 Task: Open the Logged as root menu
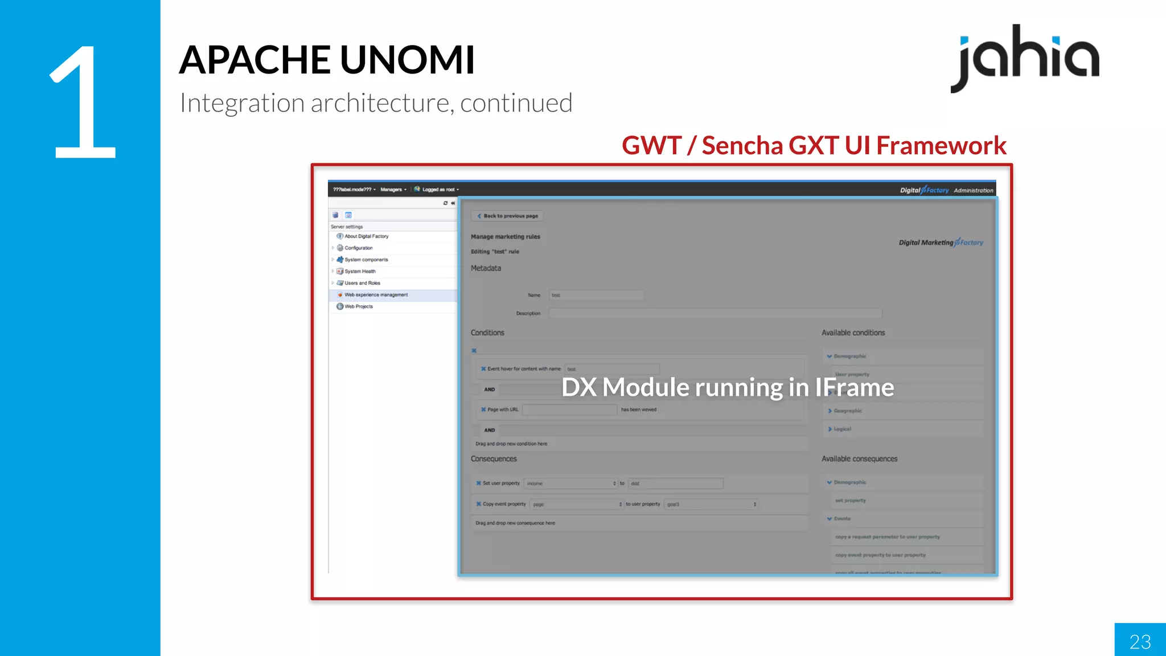(x=441, y=190)
